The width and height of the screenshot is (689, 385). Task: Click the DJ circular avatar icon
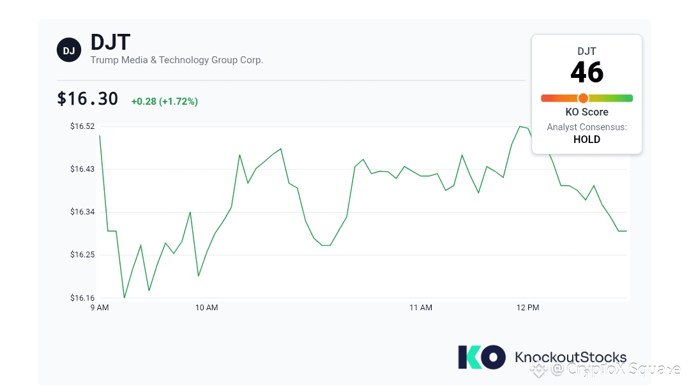69,50
